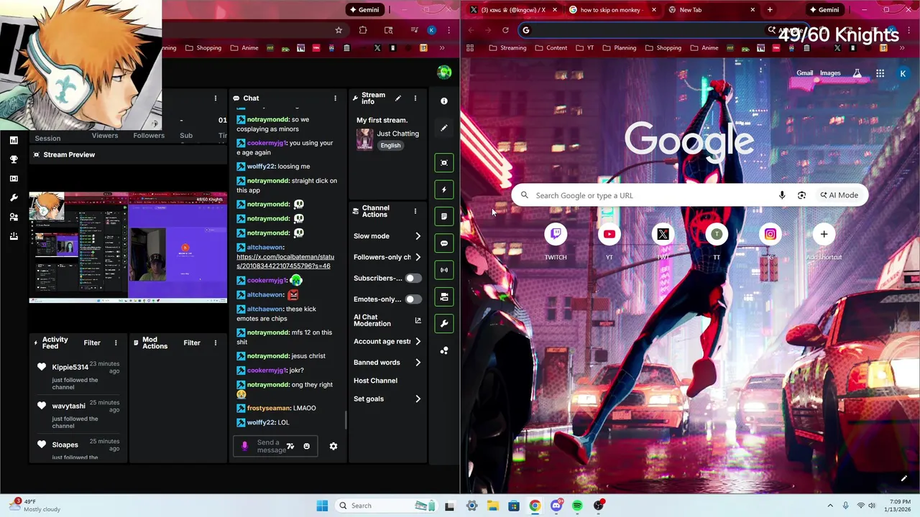
Task: Click the chat bubble icon in right rail
Action: coord(444,243)
